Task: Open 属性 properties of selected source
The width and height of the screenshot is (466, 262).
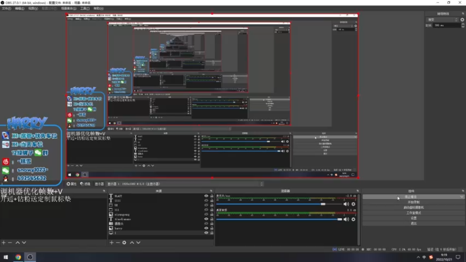Action: click(71, 184)
